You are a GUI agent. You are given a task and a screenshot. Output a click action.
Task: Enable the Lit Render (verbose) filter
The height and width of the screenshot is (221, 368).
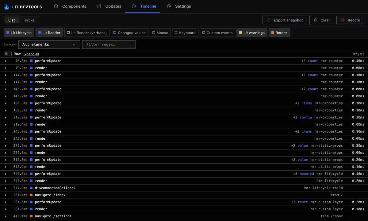pos(87,33)
